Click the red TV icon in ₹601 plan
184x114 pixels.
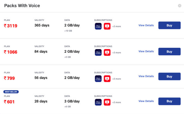tap(107, 102)
